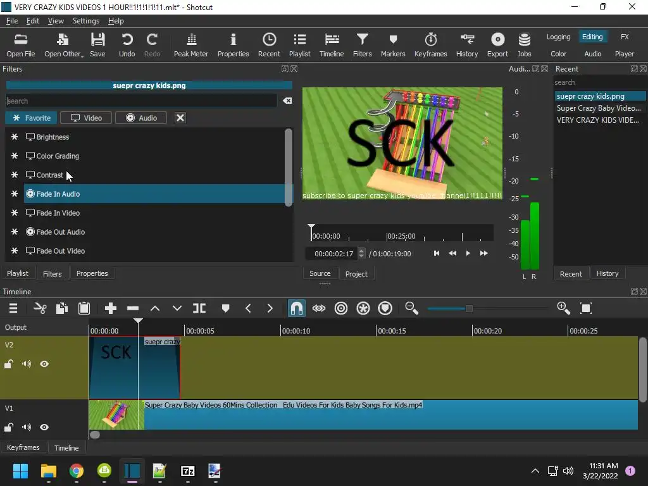
Task: Increment the timecode spinner
Action: point(361,251)
